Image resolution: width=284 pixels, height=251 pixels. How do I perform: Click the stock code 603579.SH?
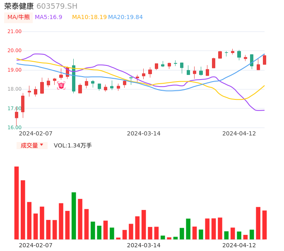[x=57, y=6]
